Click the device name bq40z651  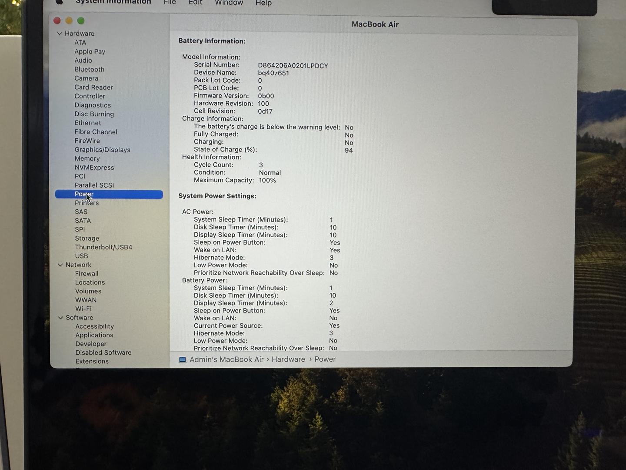tap(273, 73)
